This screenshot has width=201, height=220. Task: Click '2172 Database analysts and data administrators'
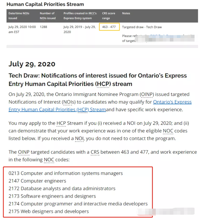[62, 188]
